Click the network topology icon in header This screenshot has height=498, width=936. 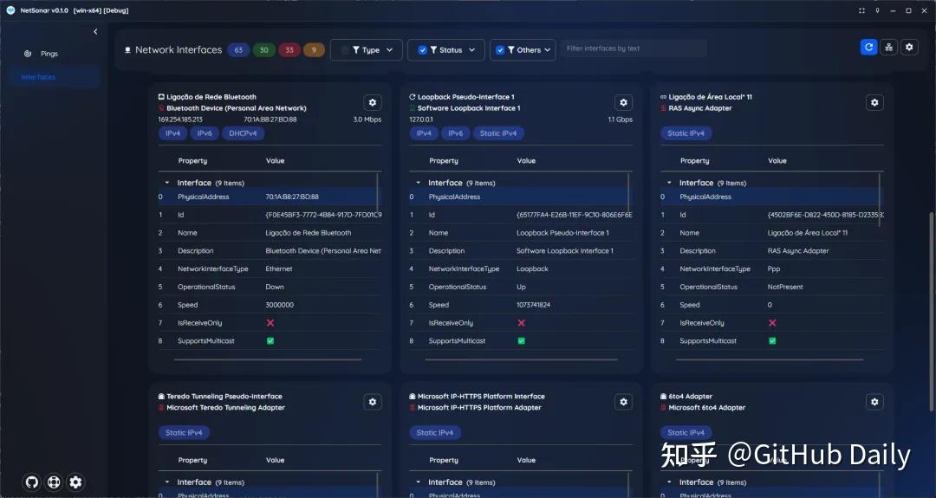(x=889, y=47)
